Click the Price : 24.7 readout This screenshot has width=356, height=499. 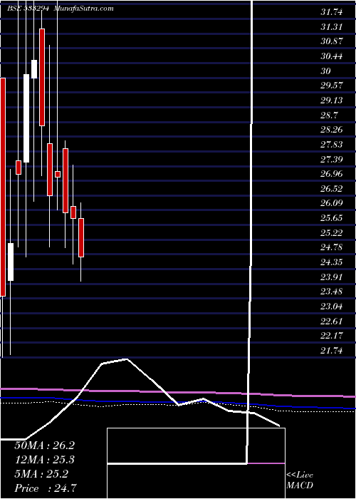tap(46, 488)
